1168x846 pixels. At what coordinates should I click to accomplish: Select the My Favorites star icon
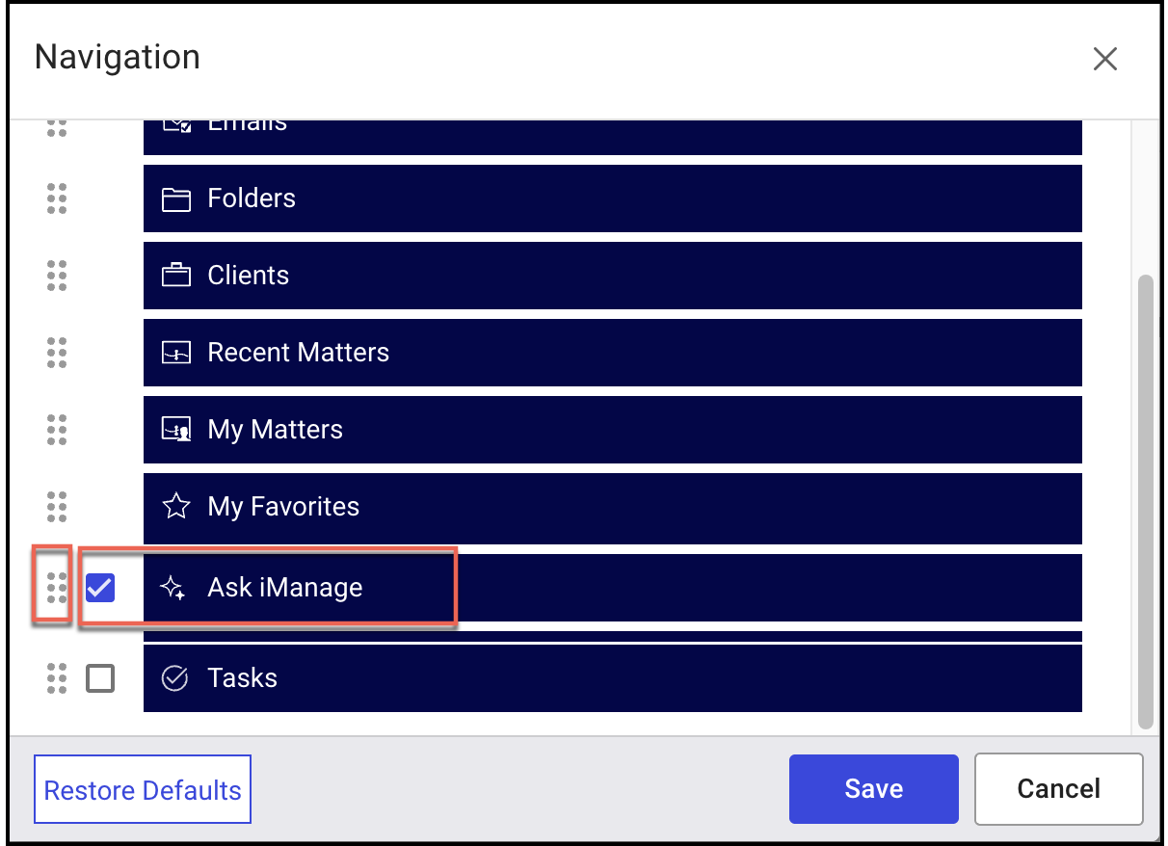(176, 506)
